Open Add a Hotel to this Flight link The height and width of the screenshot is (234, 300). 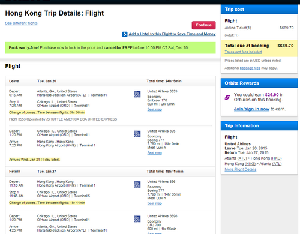click(172, 34)
